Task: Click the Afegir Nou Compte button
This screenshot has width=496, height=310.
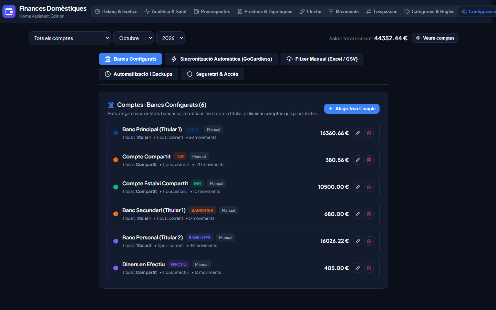Action: tap(352, 108)
